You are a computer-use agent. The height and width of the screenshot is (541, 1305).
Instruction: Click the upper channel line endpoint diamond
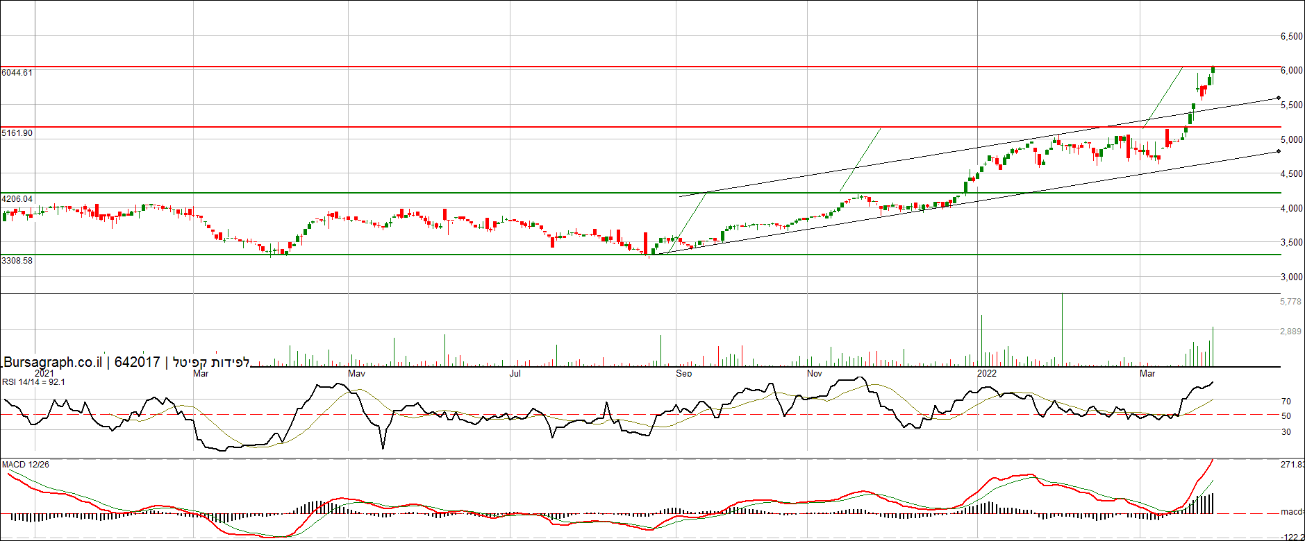tap(1279, 98)
